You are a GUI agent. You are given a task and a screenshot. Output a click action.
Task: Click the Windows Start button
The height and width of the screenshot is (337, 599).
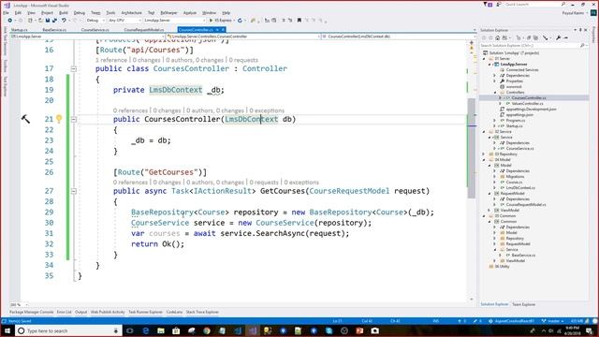(7, 330)
